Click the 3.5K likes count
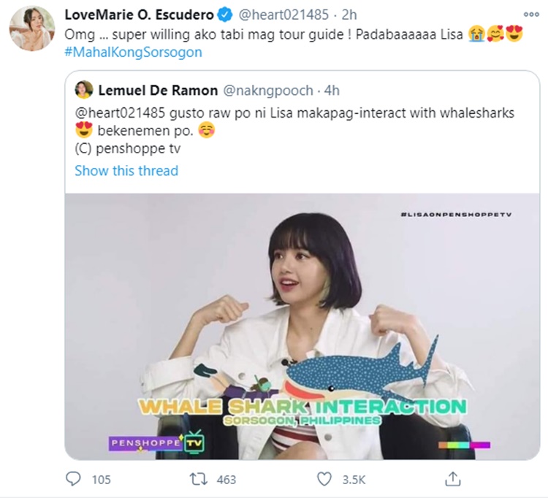548x498 pixels. click(x=354, y=479)
